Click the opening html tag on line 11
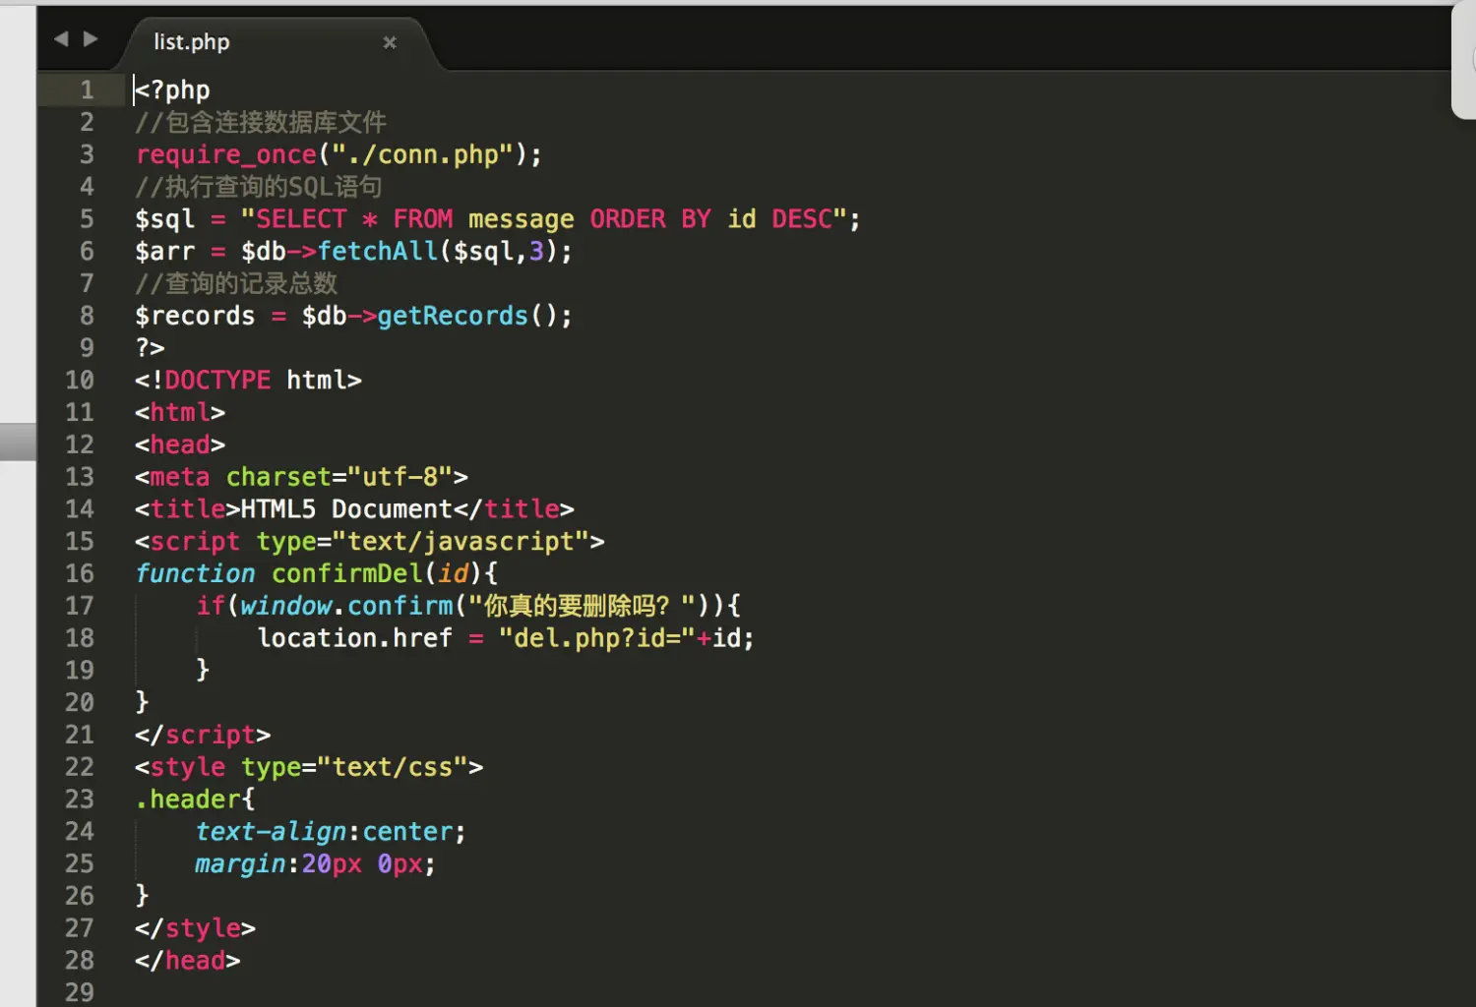1476x1007 pixels. click(x=180, y=413)
